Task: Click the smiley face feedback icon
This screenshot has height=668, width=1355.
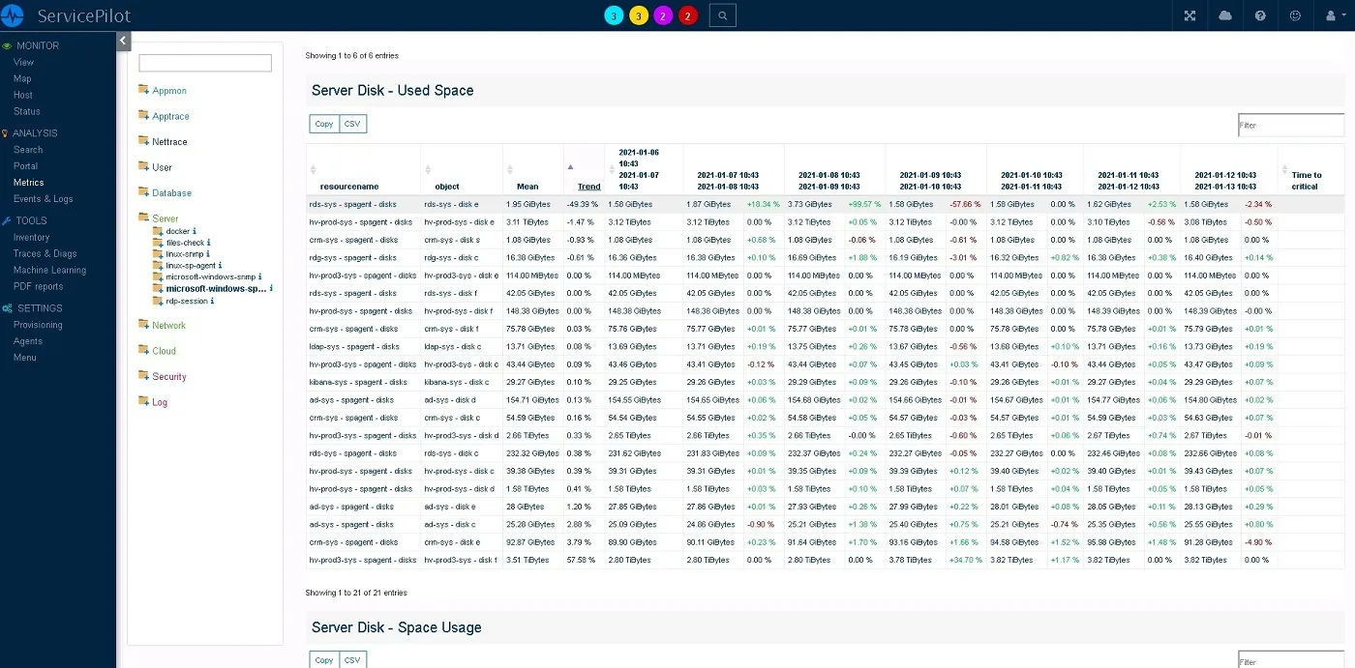Action: pos(1296,15)
